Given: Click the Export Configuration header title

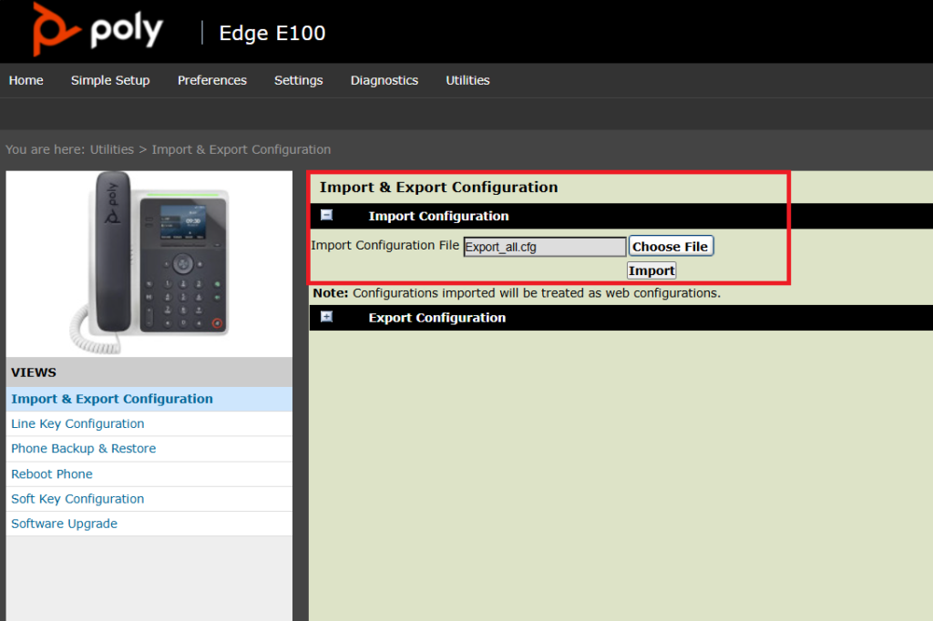Looking at the screenshot, I should [x=436, y=318].
